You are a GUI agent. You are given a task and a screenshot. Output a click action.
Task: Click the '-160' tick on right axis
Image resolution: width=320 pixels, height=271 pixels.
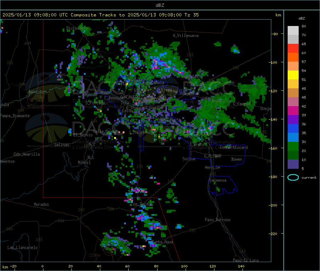[273, 148]
